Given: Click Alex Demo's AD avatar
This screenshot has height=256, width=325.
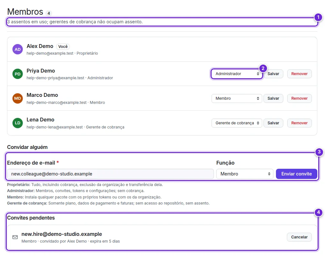Looking at the screenshot, I should [18, 49].
